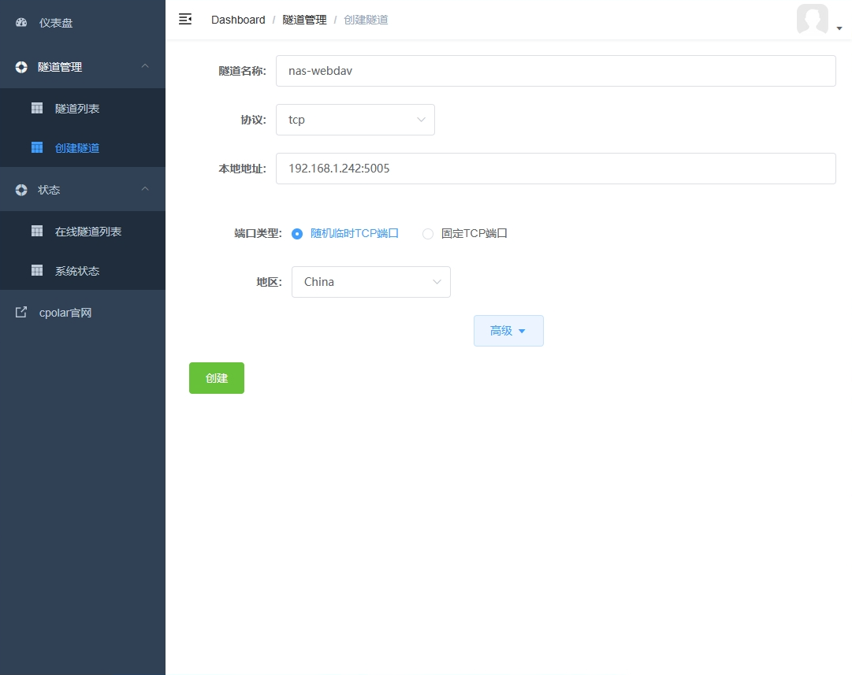This screenshot has height=675, width=852.
Task: Click the 本地地址 input field
Action: 556,169
